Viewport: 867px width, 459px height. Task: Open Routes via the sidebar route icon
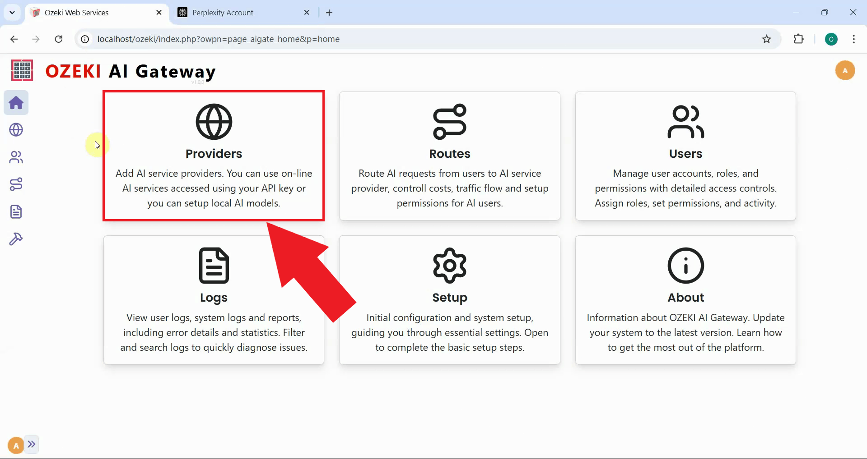pyautogui.click(x=16, y=184)
